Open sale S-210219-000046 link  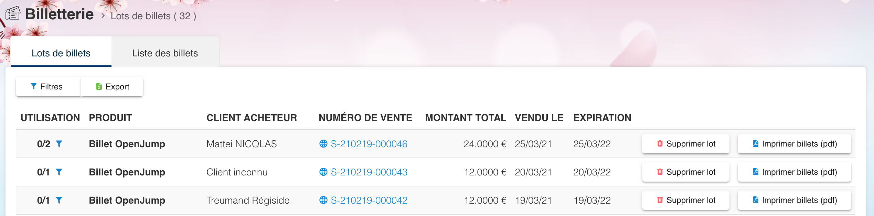point(369,144)
